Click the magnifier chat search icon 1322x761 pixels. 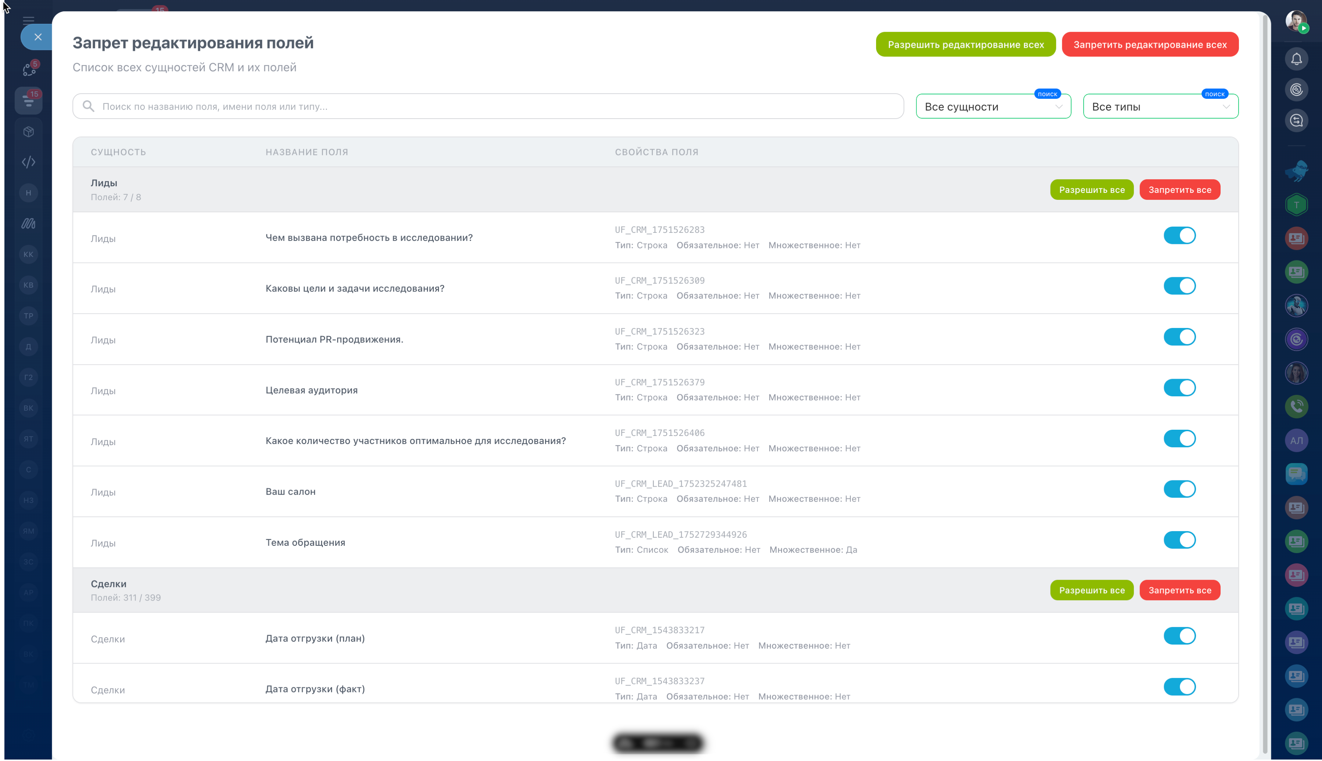tap(1296, 121)
